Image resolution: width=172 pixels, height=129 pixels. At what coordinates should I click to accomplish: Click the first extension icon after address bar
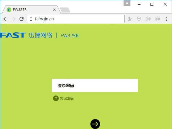130,19
